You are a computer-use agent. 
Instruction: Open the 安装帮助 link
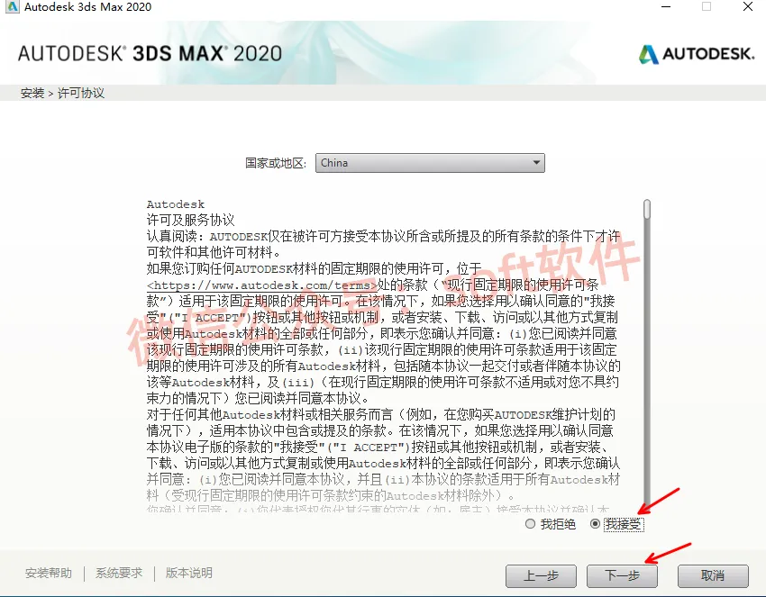(x=49, y=573)
